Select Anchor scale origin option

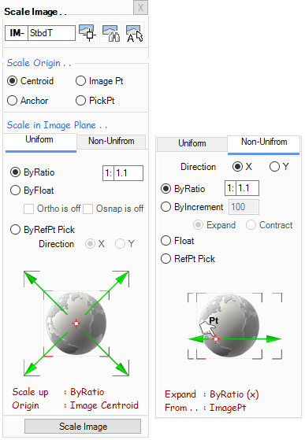point(28,101)
